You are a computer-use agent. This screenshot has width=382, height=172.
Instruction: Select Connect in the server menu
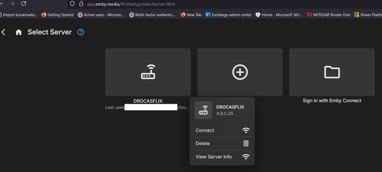pyautogui.click(x=222, y=130)
